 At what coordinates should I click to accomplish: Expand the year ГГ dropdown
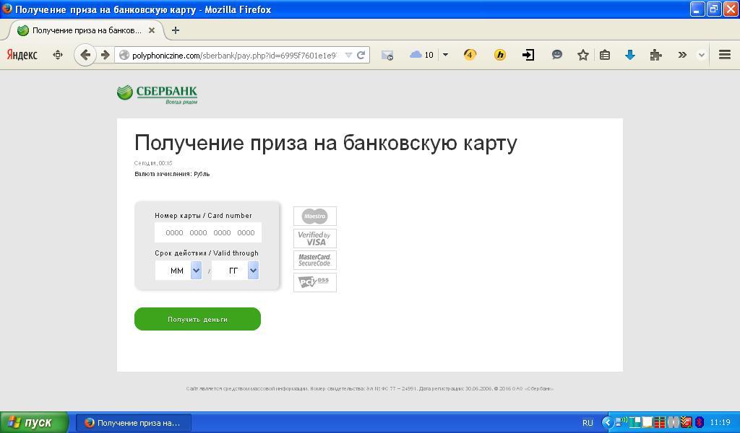(x=253, y=271)
